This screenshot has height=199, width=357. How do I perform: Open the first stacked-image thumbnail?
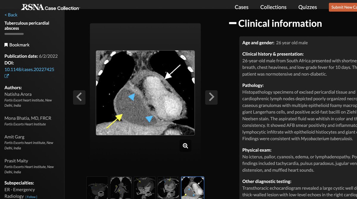pos(97,188)
